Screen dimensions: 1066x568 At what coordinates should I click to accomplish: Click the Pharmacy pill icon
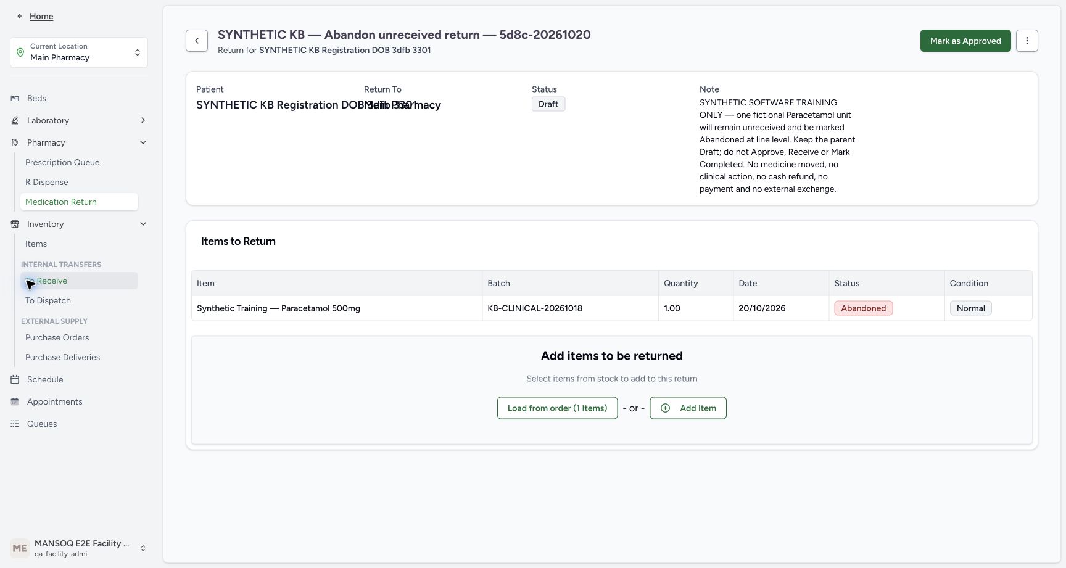[15, 142]
